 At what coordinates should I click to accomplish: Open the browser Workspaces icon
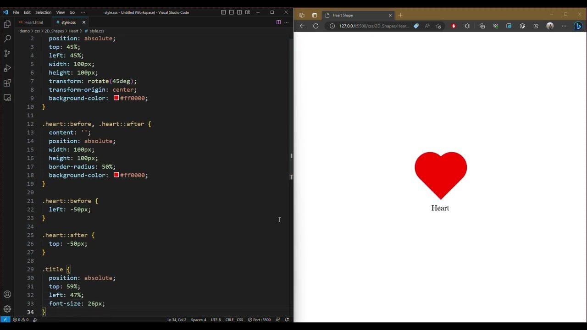point(302,15)
